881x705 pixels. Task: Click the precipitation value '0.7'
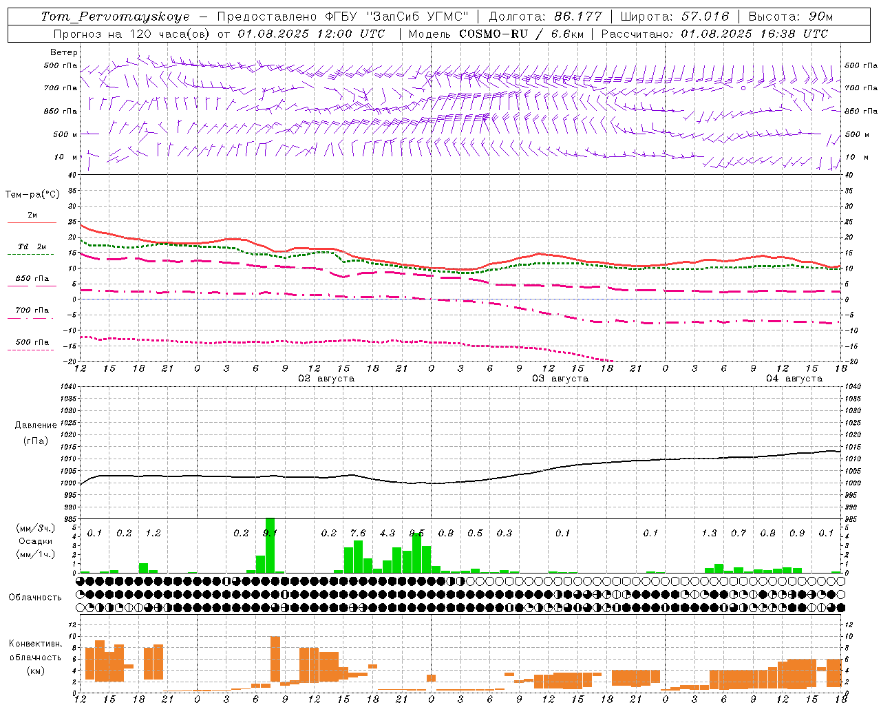(739, 533)
